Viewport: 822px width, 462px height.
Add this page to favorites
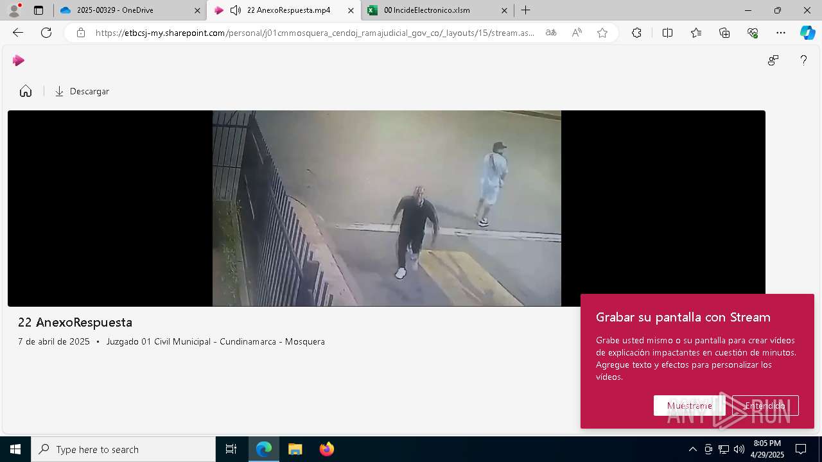[x=602, y=33]
